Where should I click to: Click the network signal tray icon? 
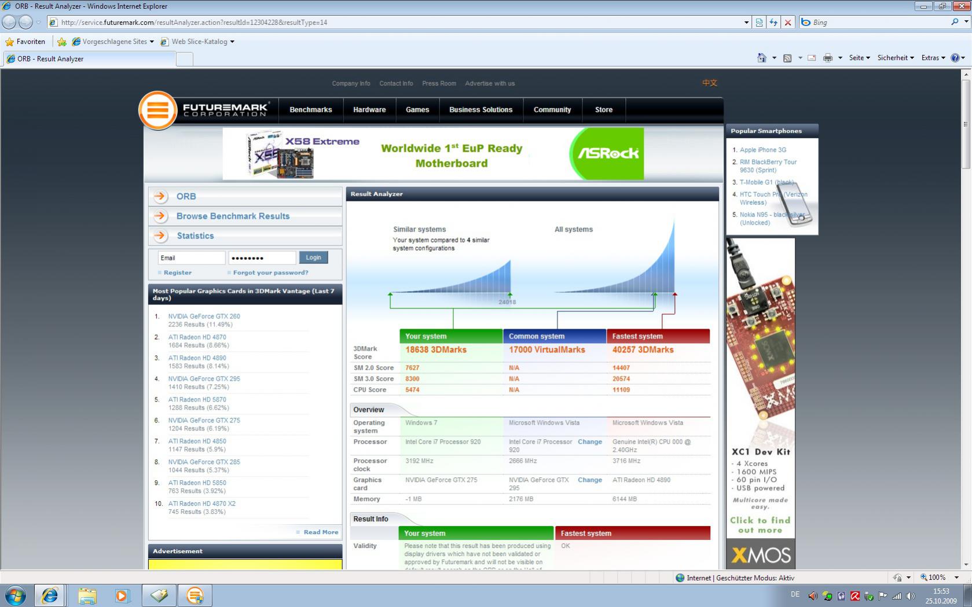[897, 595]
